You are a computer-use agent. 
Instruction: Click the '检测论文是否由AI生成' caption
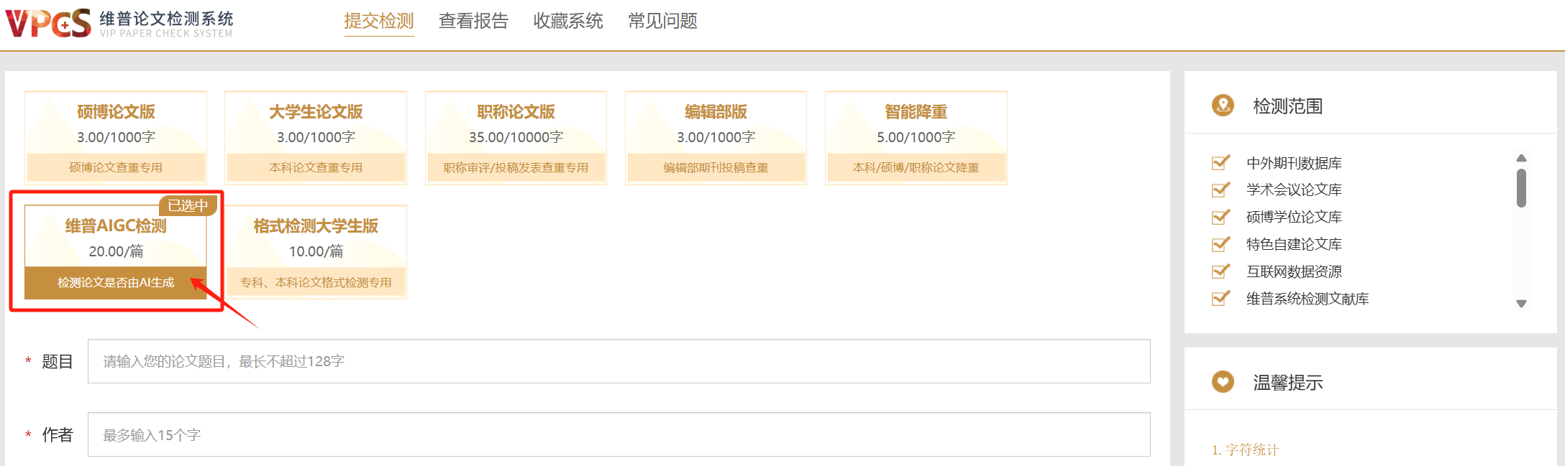[116, 282]
